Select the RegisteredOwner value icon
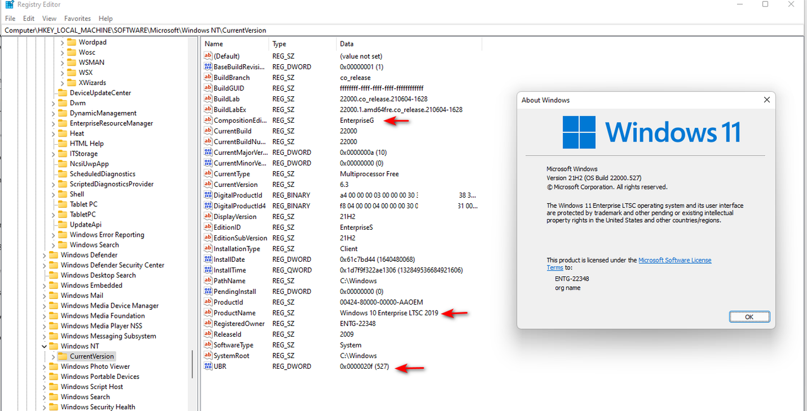The image size is (807, 411). point(209,324)
